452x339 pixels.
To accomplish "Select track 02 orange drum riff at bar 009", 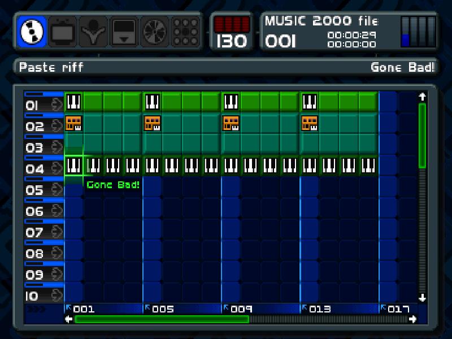I will 231,123.
